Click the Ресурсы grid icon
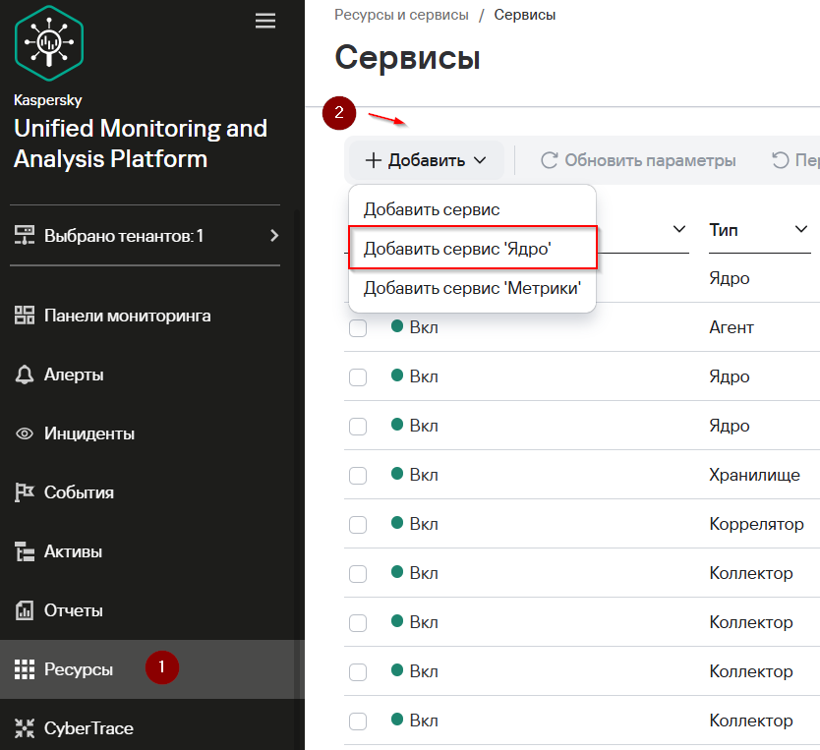Viewport: 820px width, 750px height. (24, 669)
